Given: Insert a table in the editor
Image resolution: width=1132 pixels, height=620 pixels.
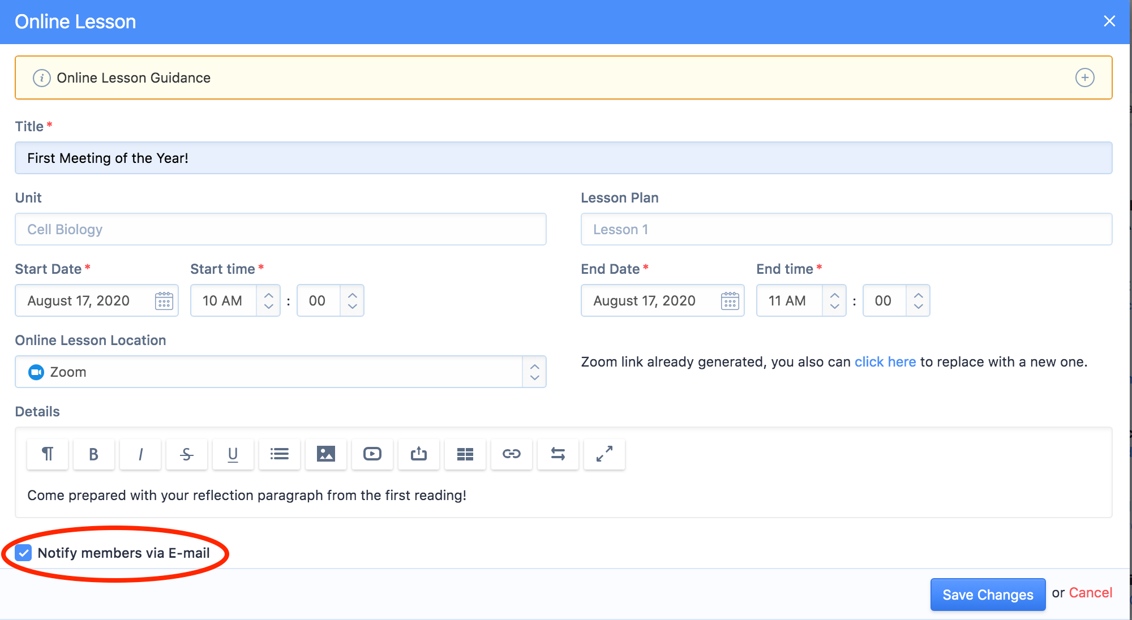Looking at the screenshot, I should [x=465, y=454].
